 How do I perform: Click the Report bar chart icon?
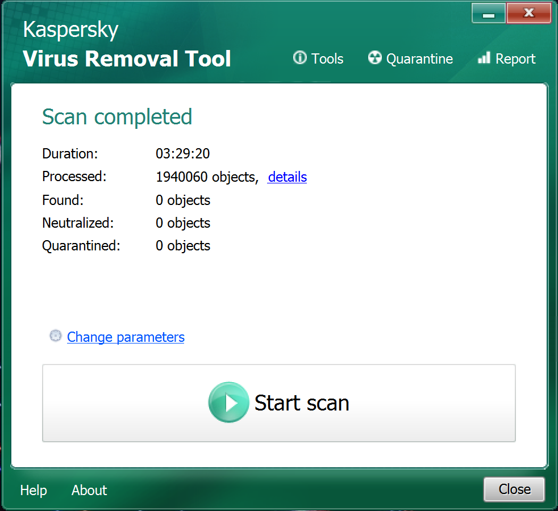[484, 57]
